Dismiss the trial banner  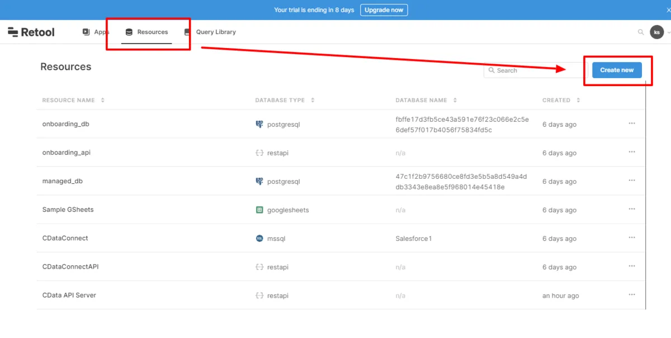(x=667, y=10)
